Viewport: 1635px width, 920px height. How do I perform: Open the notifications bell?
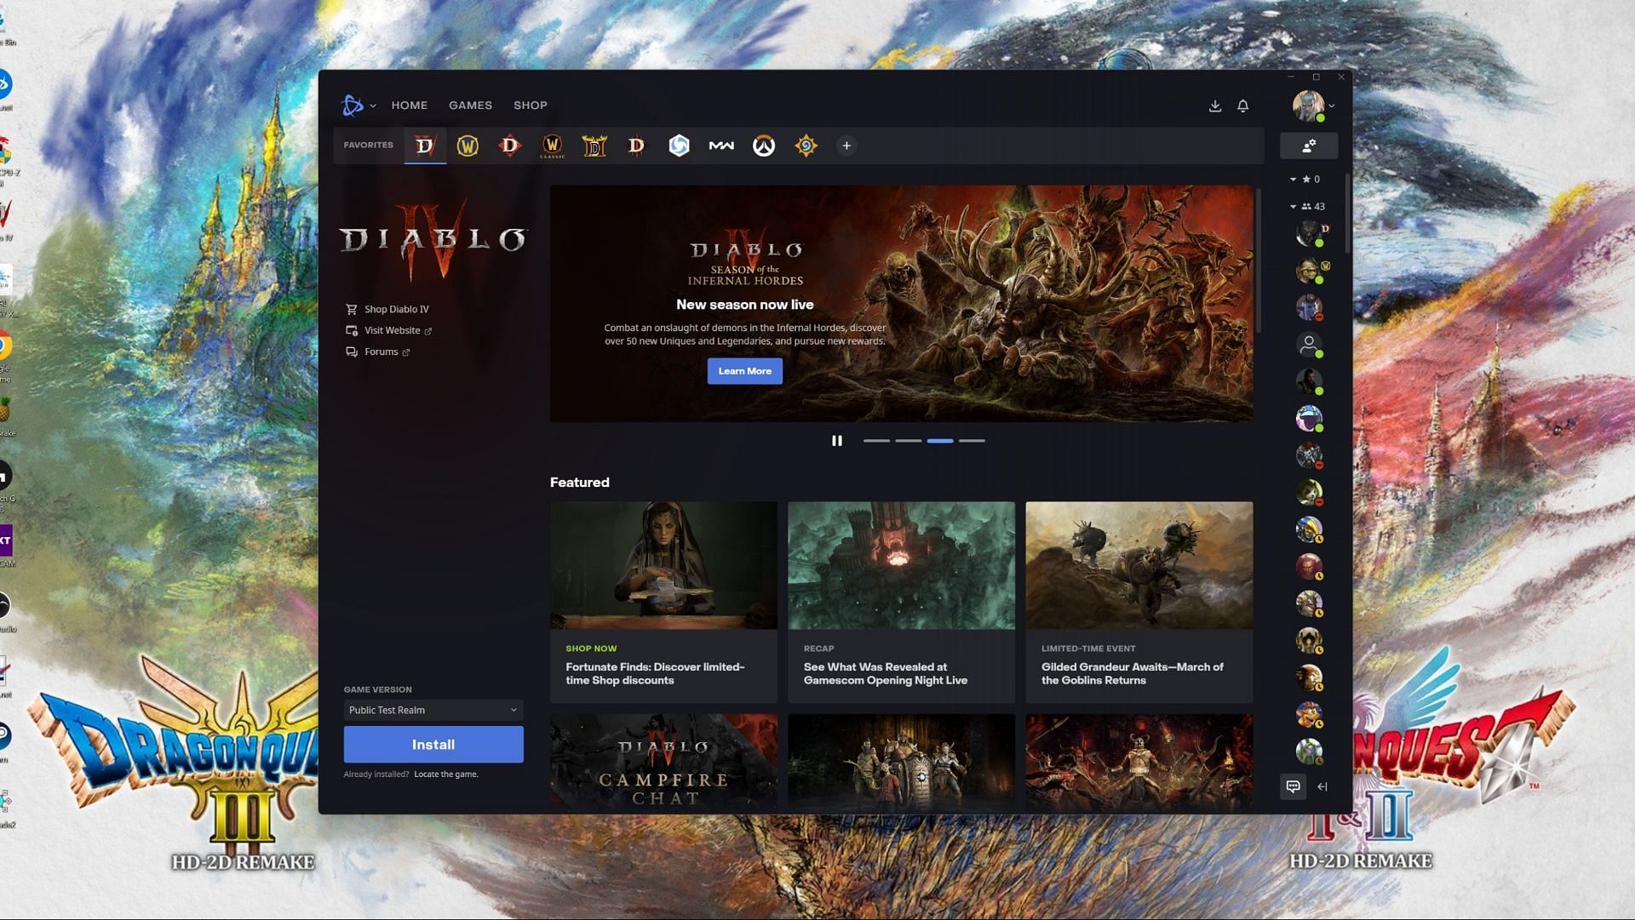pos(1242,106)
